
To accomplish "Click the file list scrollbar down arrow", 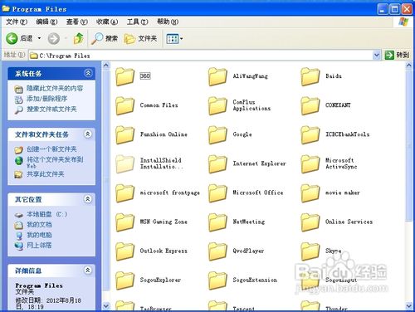I will tap(409, 305).
